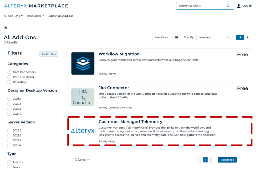This screenshot has height=172, width=266.
Task: Switch to list view
Action: click(240, 38)
